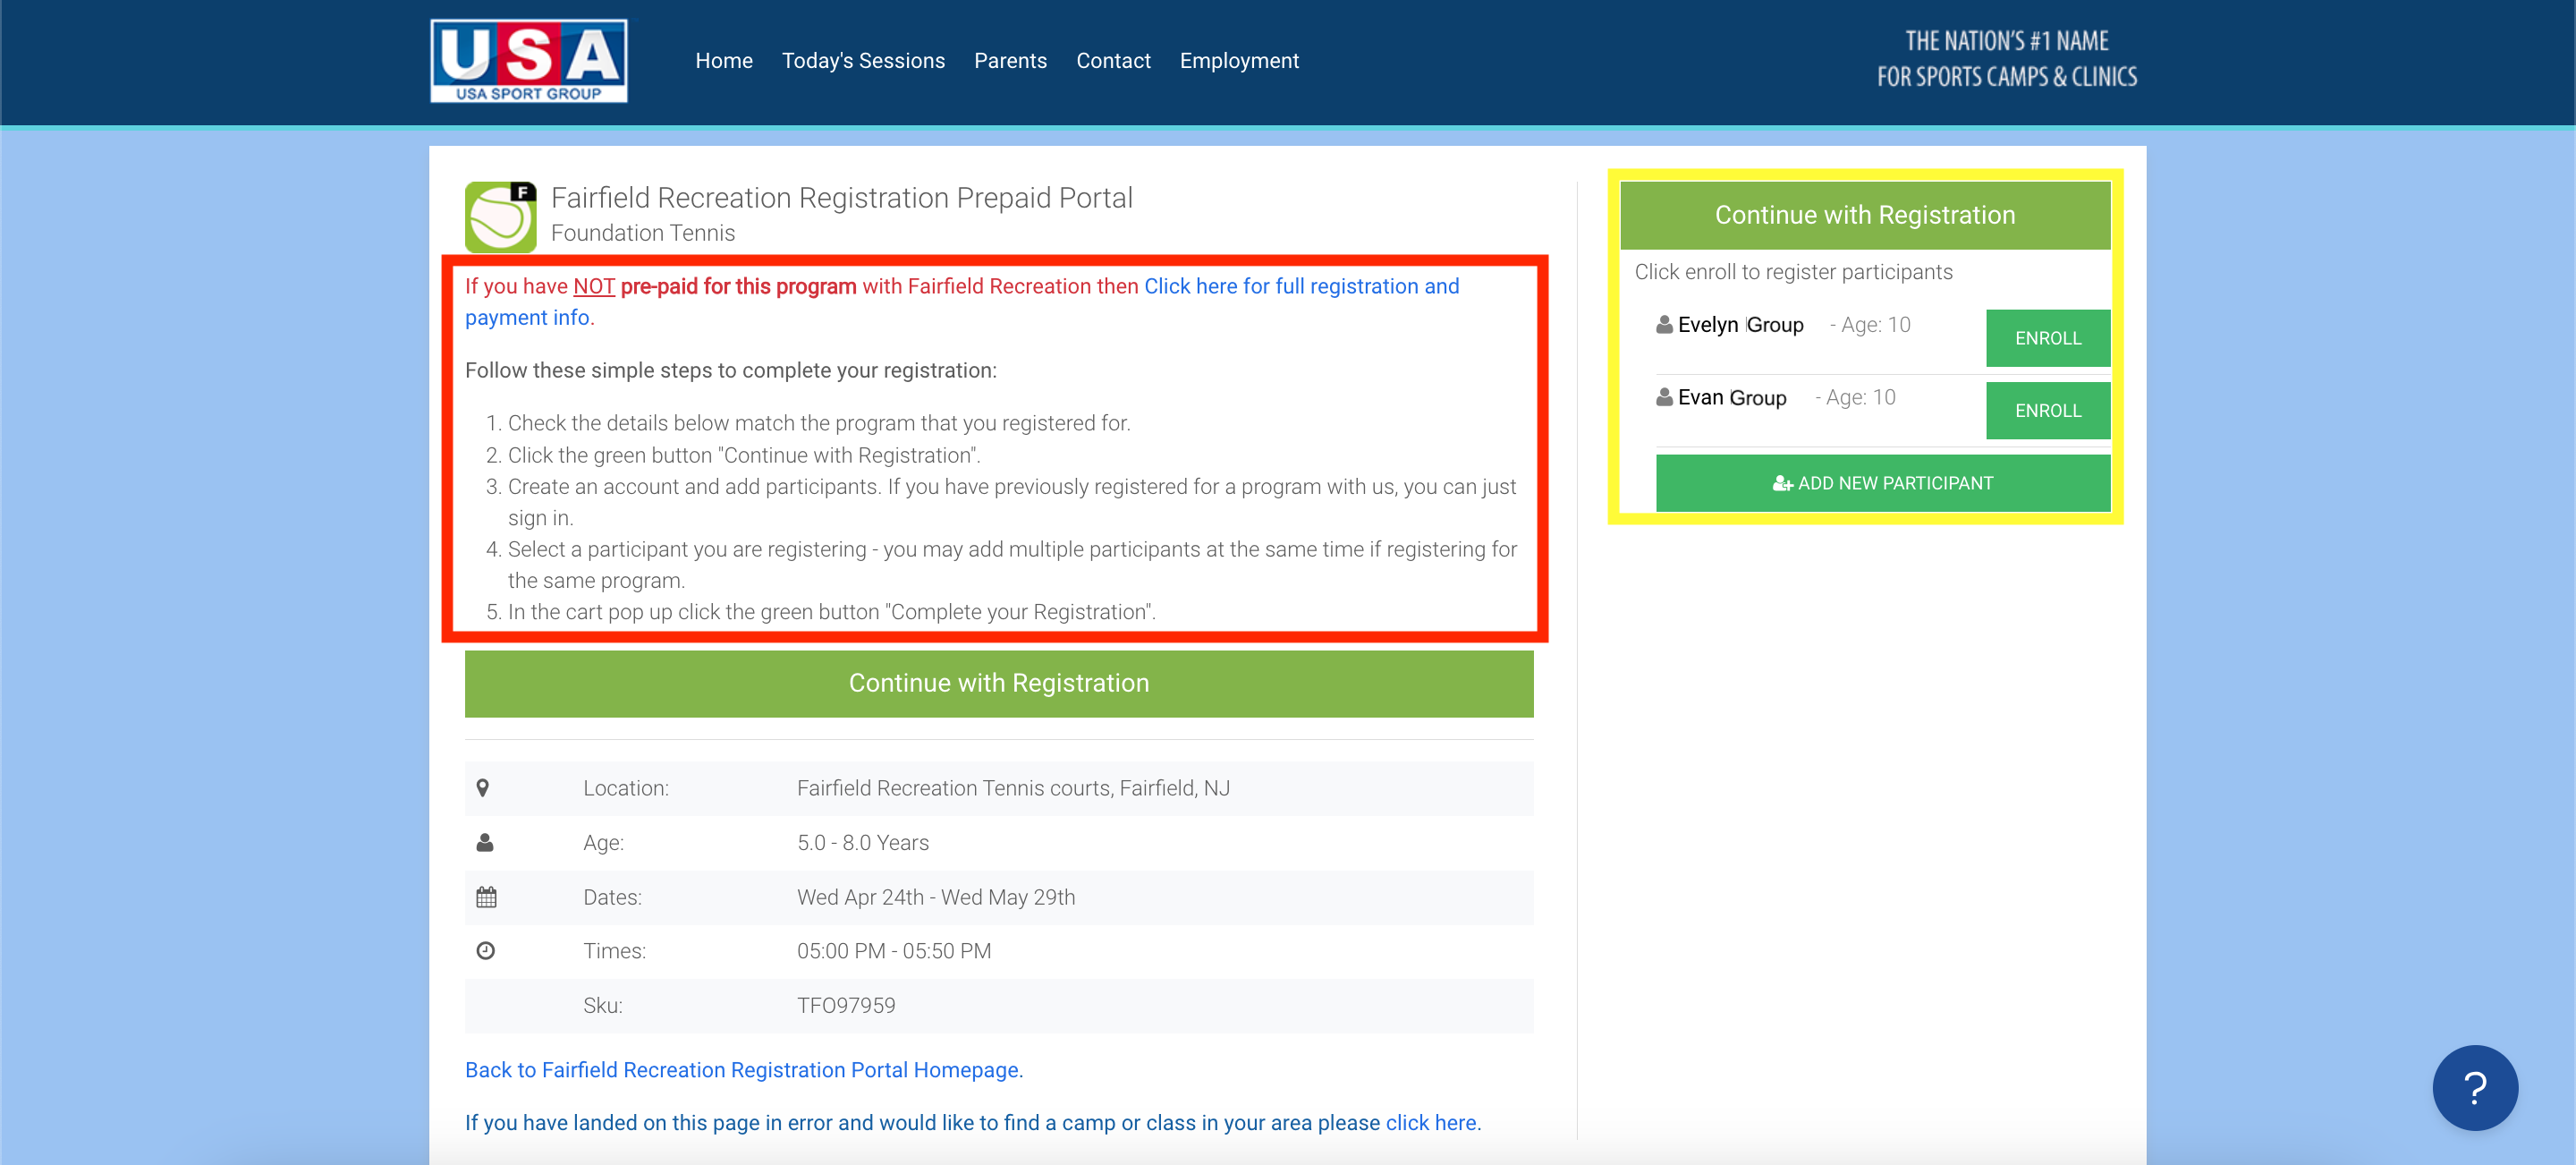Click the person icon beside Evelyn Group
2576x1165 pixels.
(x=1664, y=325)
